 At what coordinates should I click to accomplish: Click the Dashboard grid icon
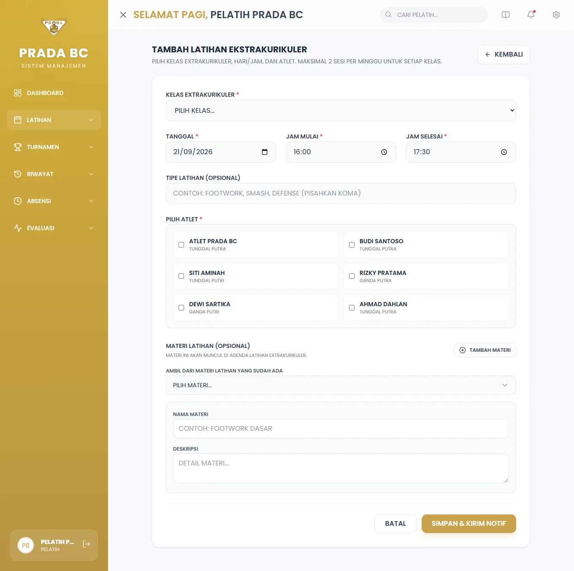18,93
